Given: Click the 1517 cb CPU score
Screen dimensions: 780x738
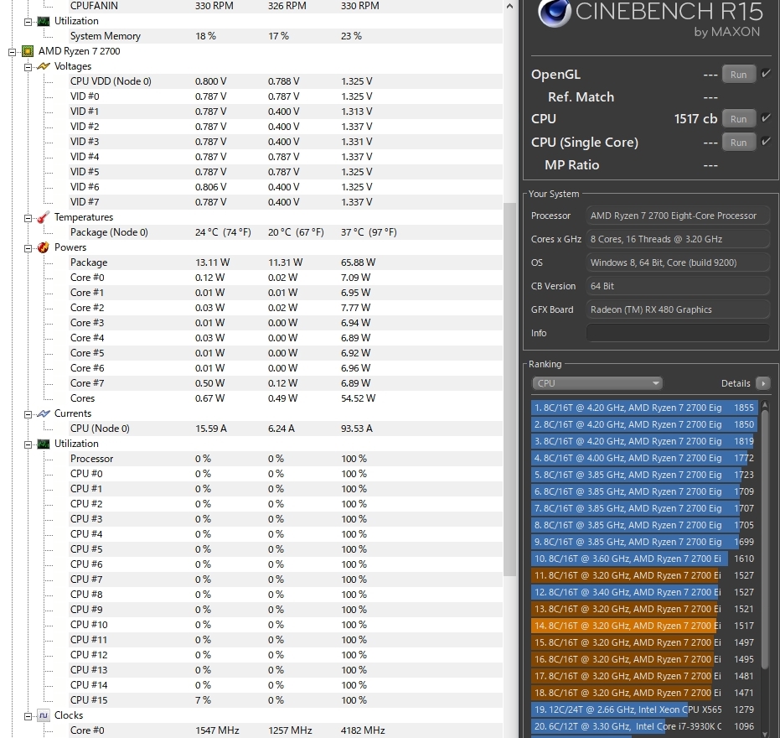Looking at the screenshot, I should [695, 118].
